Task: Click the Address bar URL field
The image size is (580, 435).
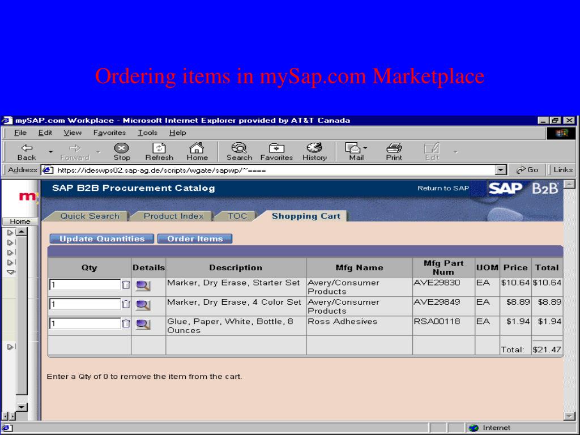Action: coord(275,170)
